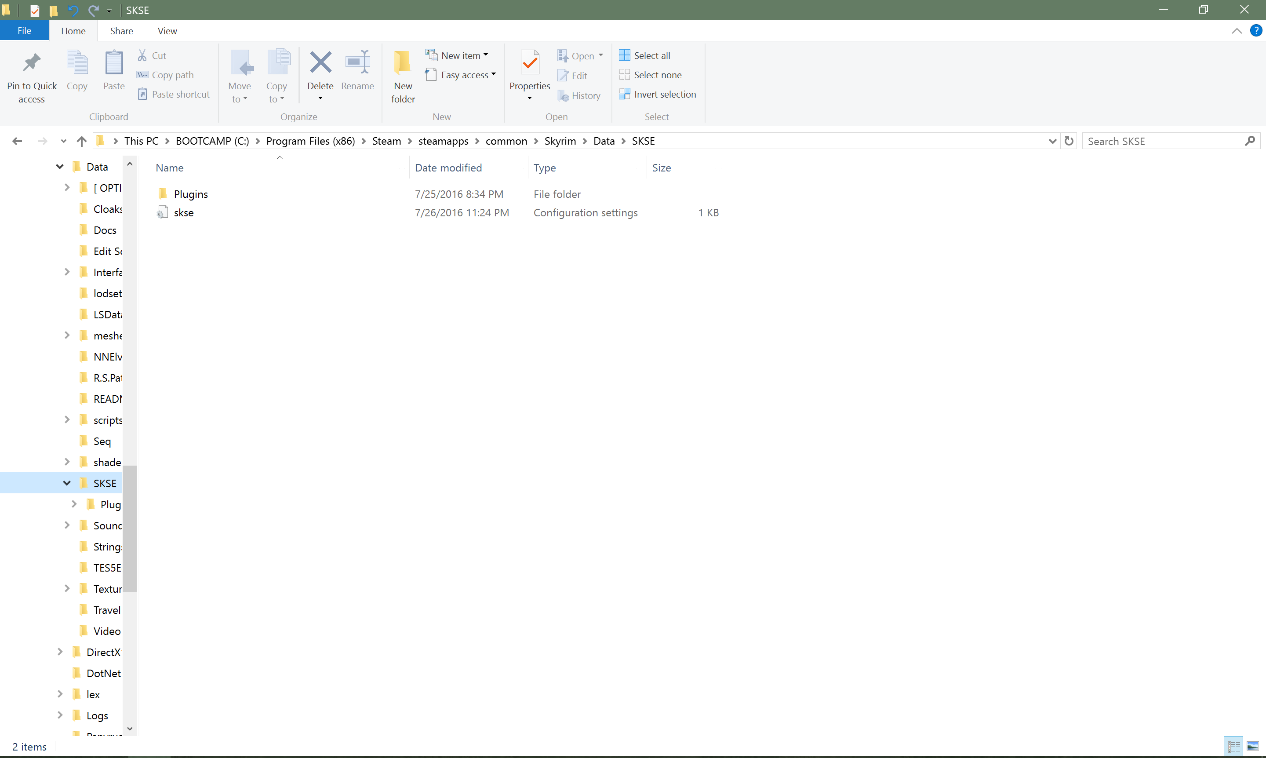This screenshot has height=758, width=1266.
Task: Collapse the ribbon with the caret
Action: 1237,31
